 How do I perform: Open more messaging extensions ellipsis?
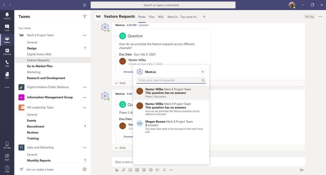tap(171, 170)
